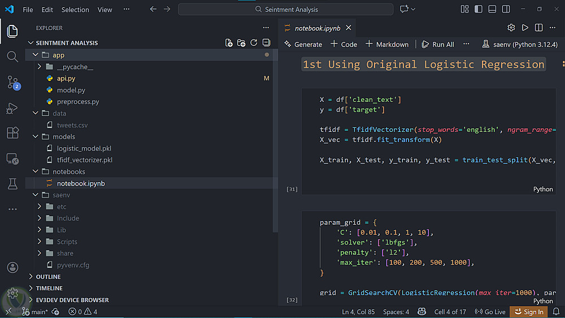The height and width of the screenshot is (318, 565).
Task: Open the Run and Debug view
Action: 12,108
